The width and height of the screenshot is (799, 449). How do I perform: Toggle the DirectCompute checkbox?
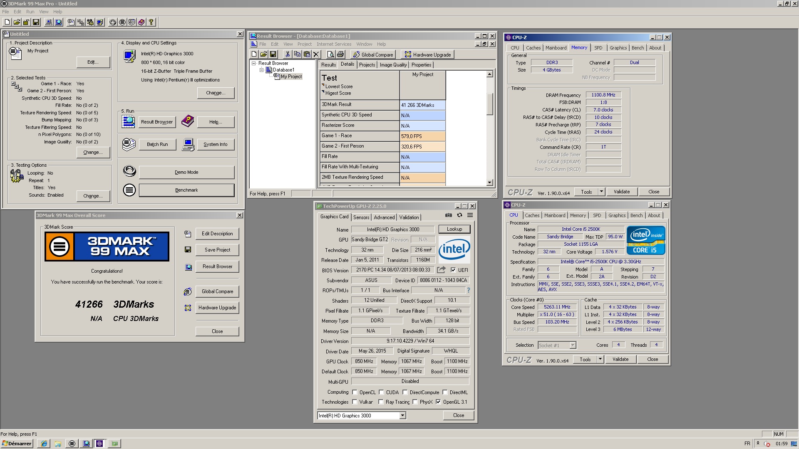(x=405, y=392)
